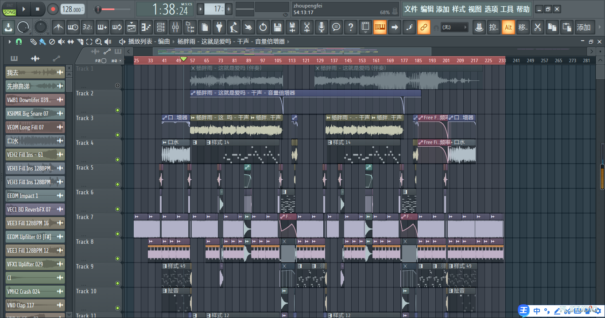Screen dimensions: 605x318
Task: Toggle PAT/SONG mode switch
Action: [x=9, y=9]
